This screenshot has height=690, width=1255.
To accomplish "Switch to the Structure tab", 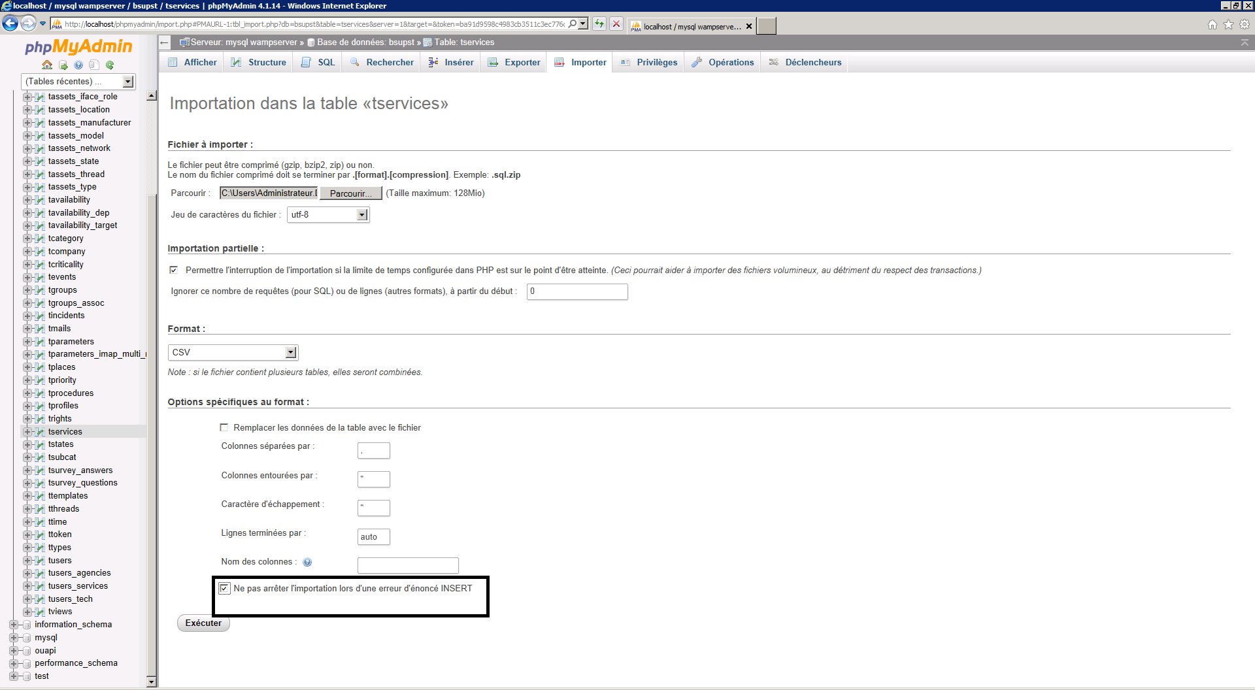I will 259,62.
